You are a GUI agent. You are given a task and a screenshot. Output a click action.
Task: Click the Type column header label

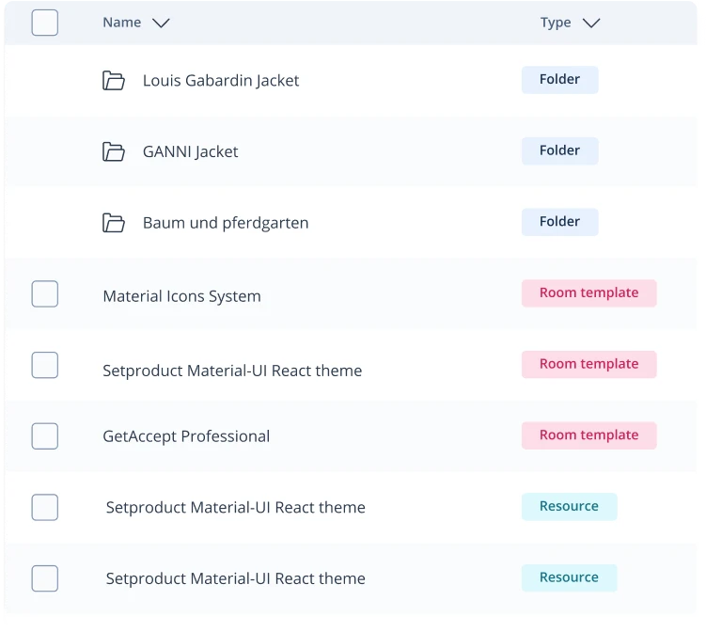pyautogui.click(x=556, y=23)
